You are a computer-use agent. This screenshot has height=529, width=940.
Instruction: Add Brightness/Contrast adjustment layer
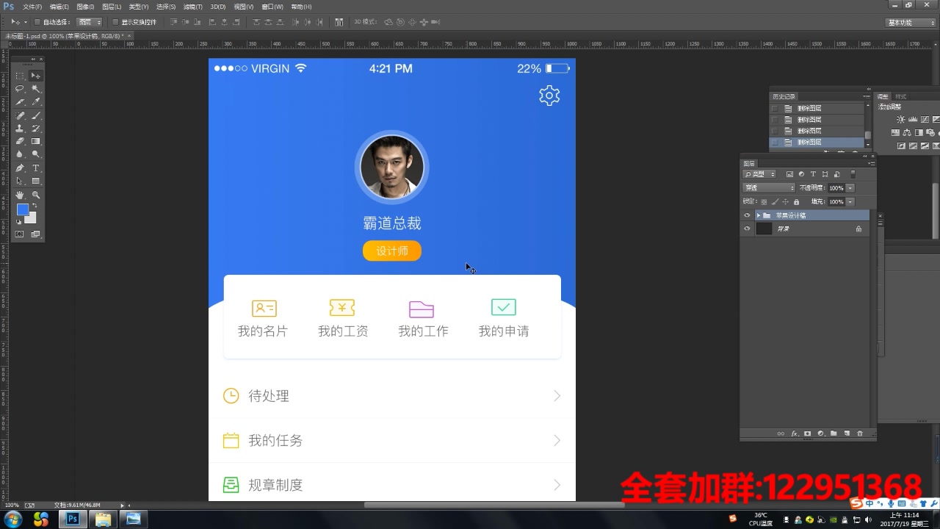pos(901,119)
